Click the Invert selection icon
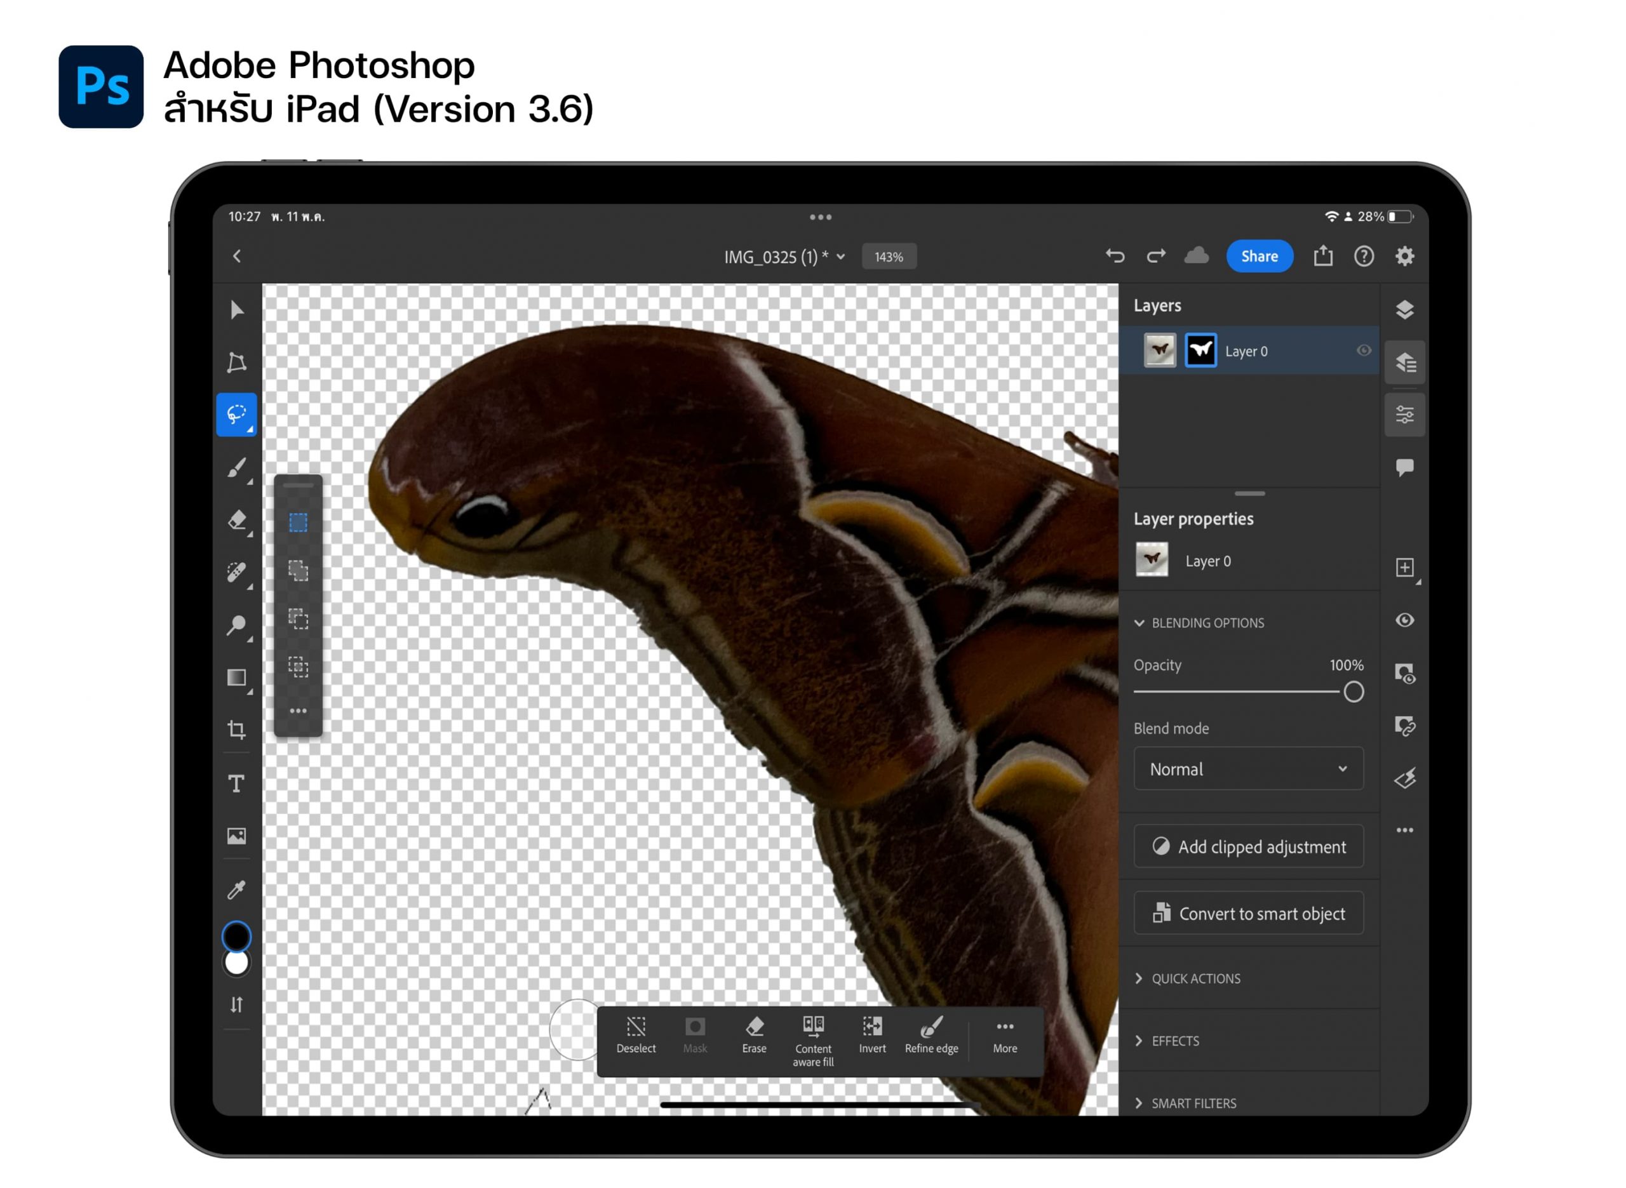The height and width of the screenshot is (1188, 1626). point(872,1036)
